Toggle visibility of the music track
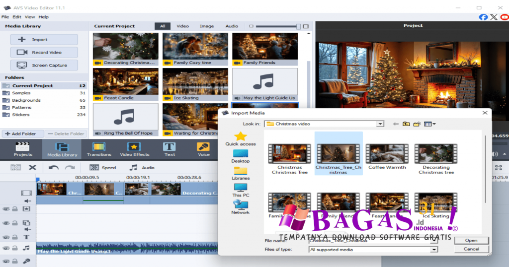This screenshot has width=509, height=267. (6, 248)
